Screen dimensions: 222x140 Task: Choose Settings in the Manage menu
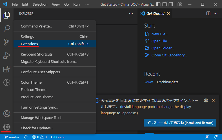coord(55,37)
